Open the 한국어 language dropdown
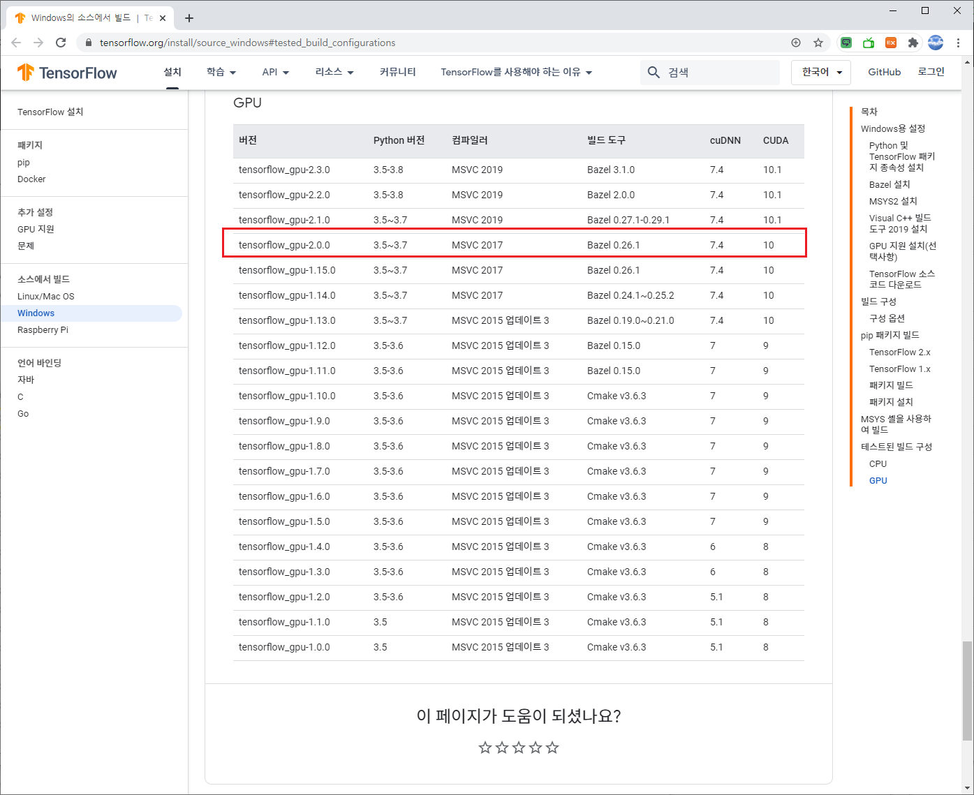The image size is (974, 795). (821, 72)
